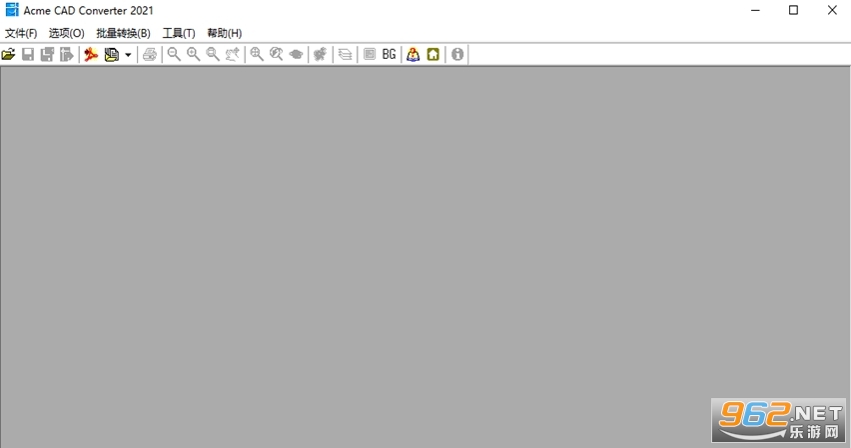Expand the dropdown arrow beside batch icon
Viewport: 851px width, 448px height.
click(x=128, y=54)
